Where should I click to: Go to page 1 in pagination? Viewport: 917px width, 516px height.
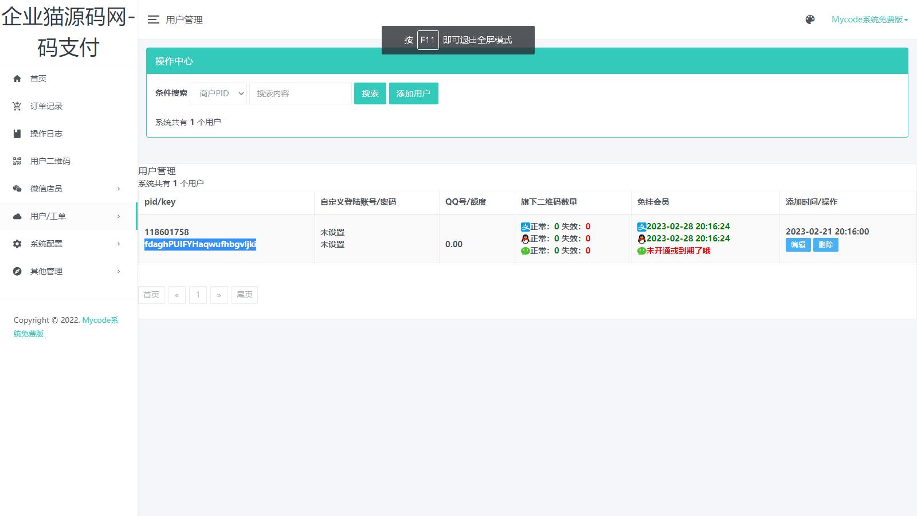(198, 295)
